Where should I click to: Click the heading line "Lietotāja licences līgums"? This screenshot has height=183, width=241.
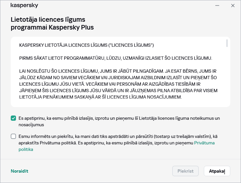tap(48, 19)
